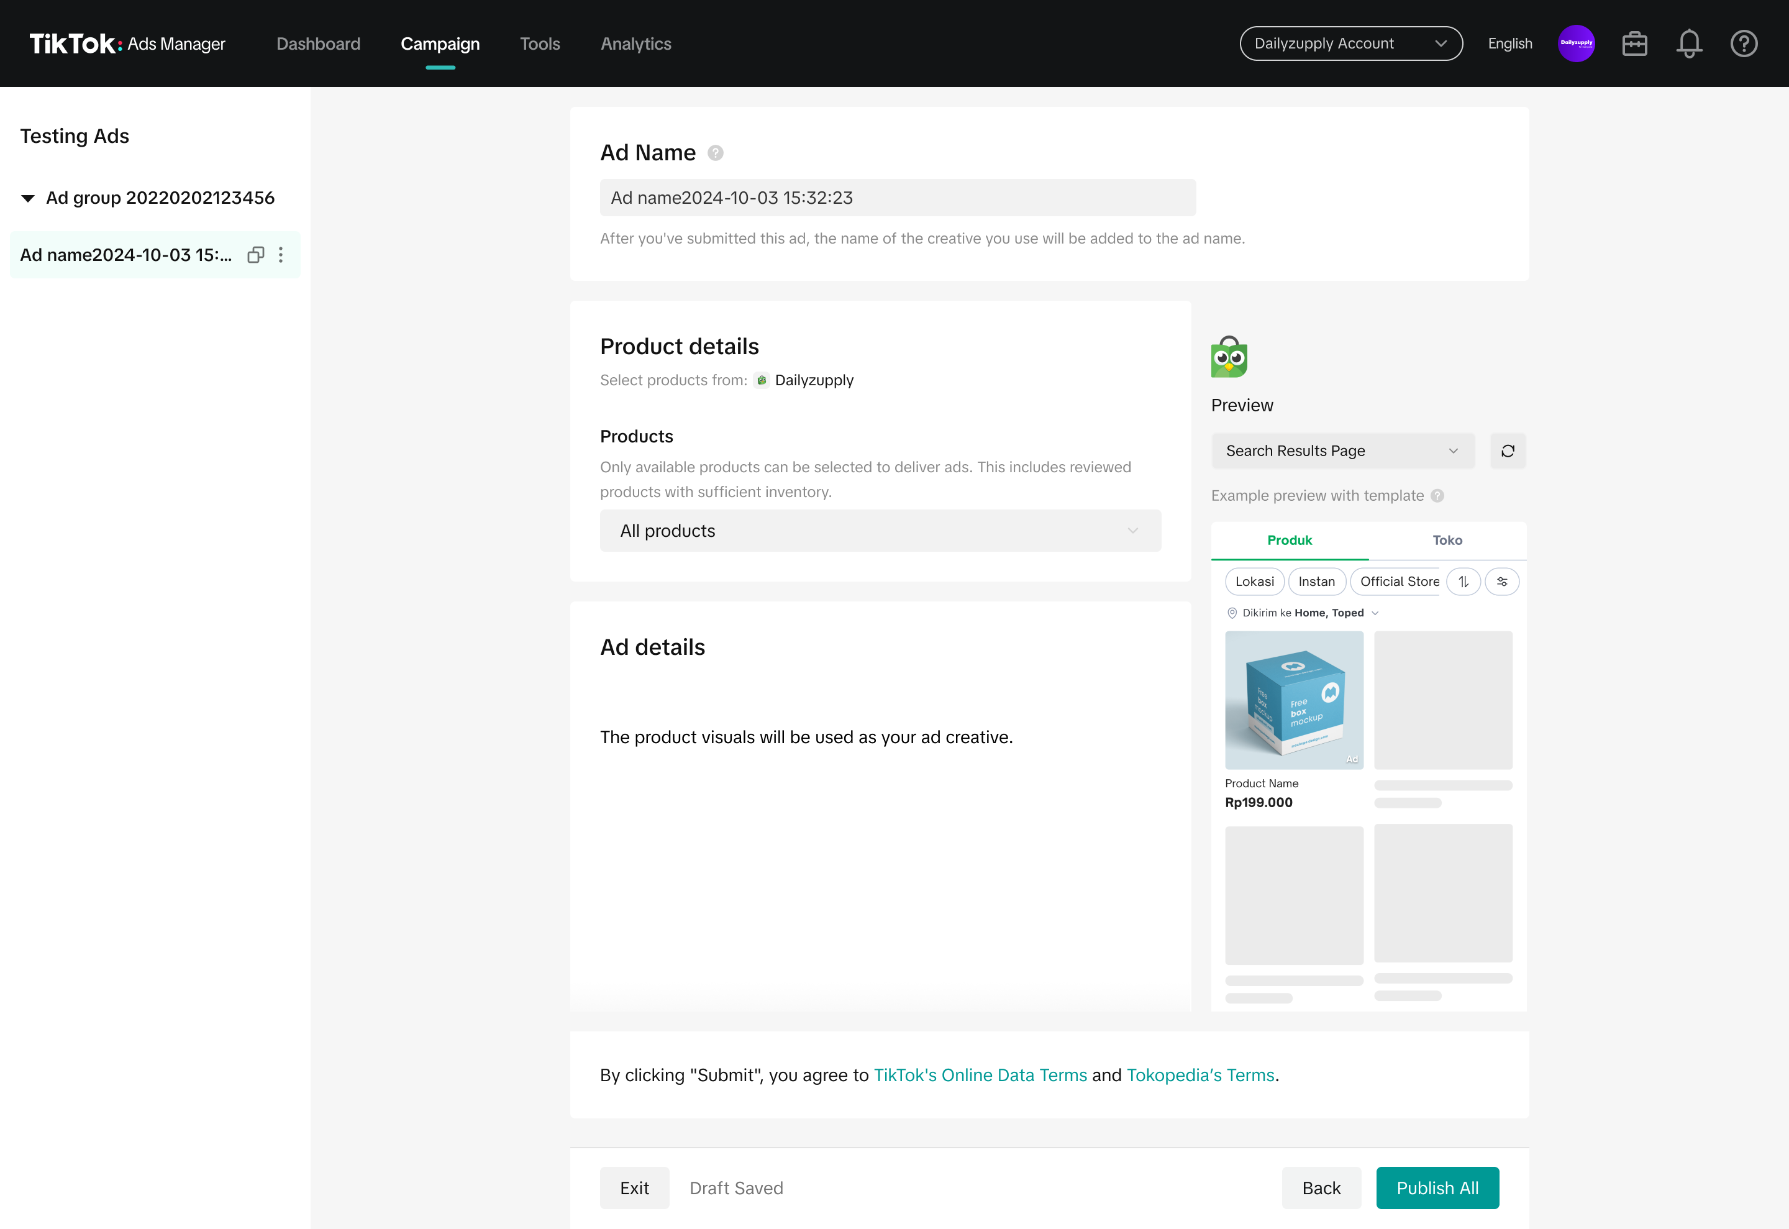Click the duplicate ad icon in sidebar
This screenshot has width=1789, height=1229.
pos(255,255)
